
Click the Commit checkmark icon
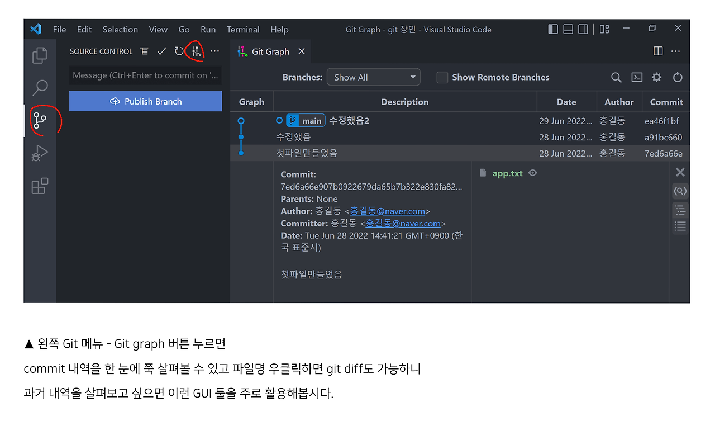coord(161,51)
